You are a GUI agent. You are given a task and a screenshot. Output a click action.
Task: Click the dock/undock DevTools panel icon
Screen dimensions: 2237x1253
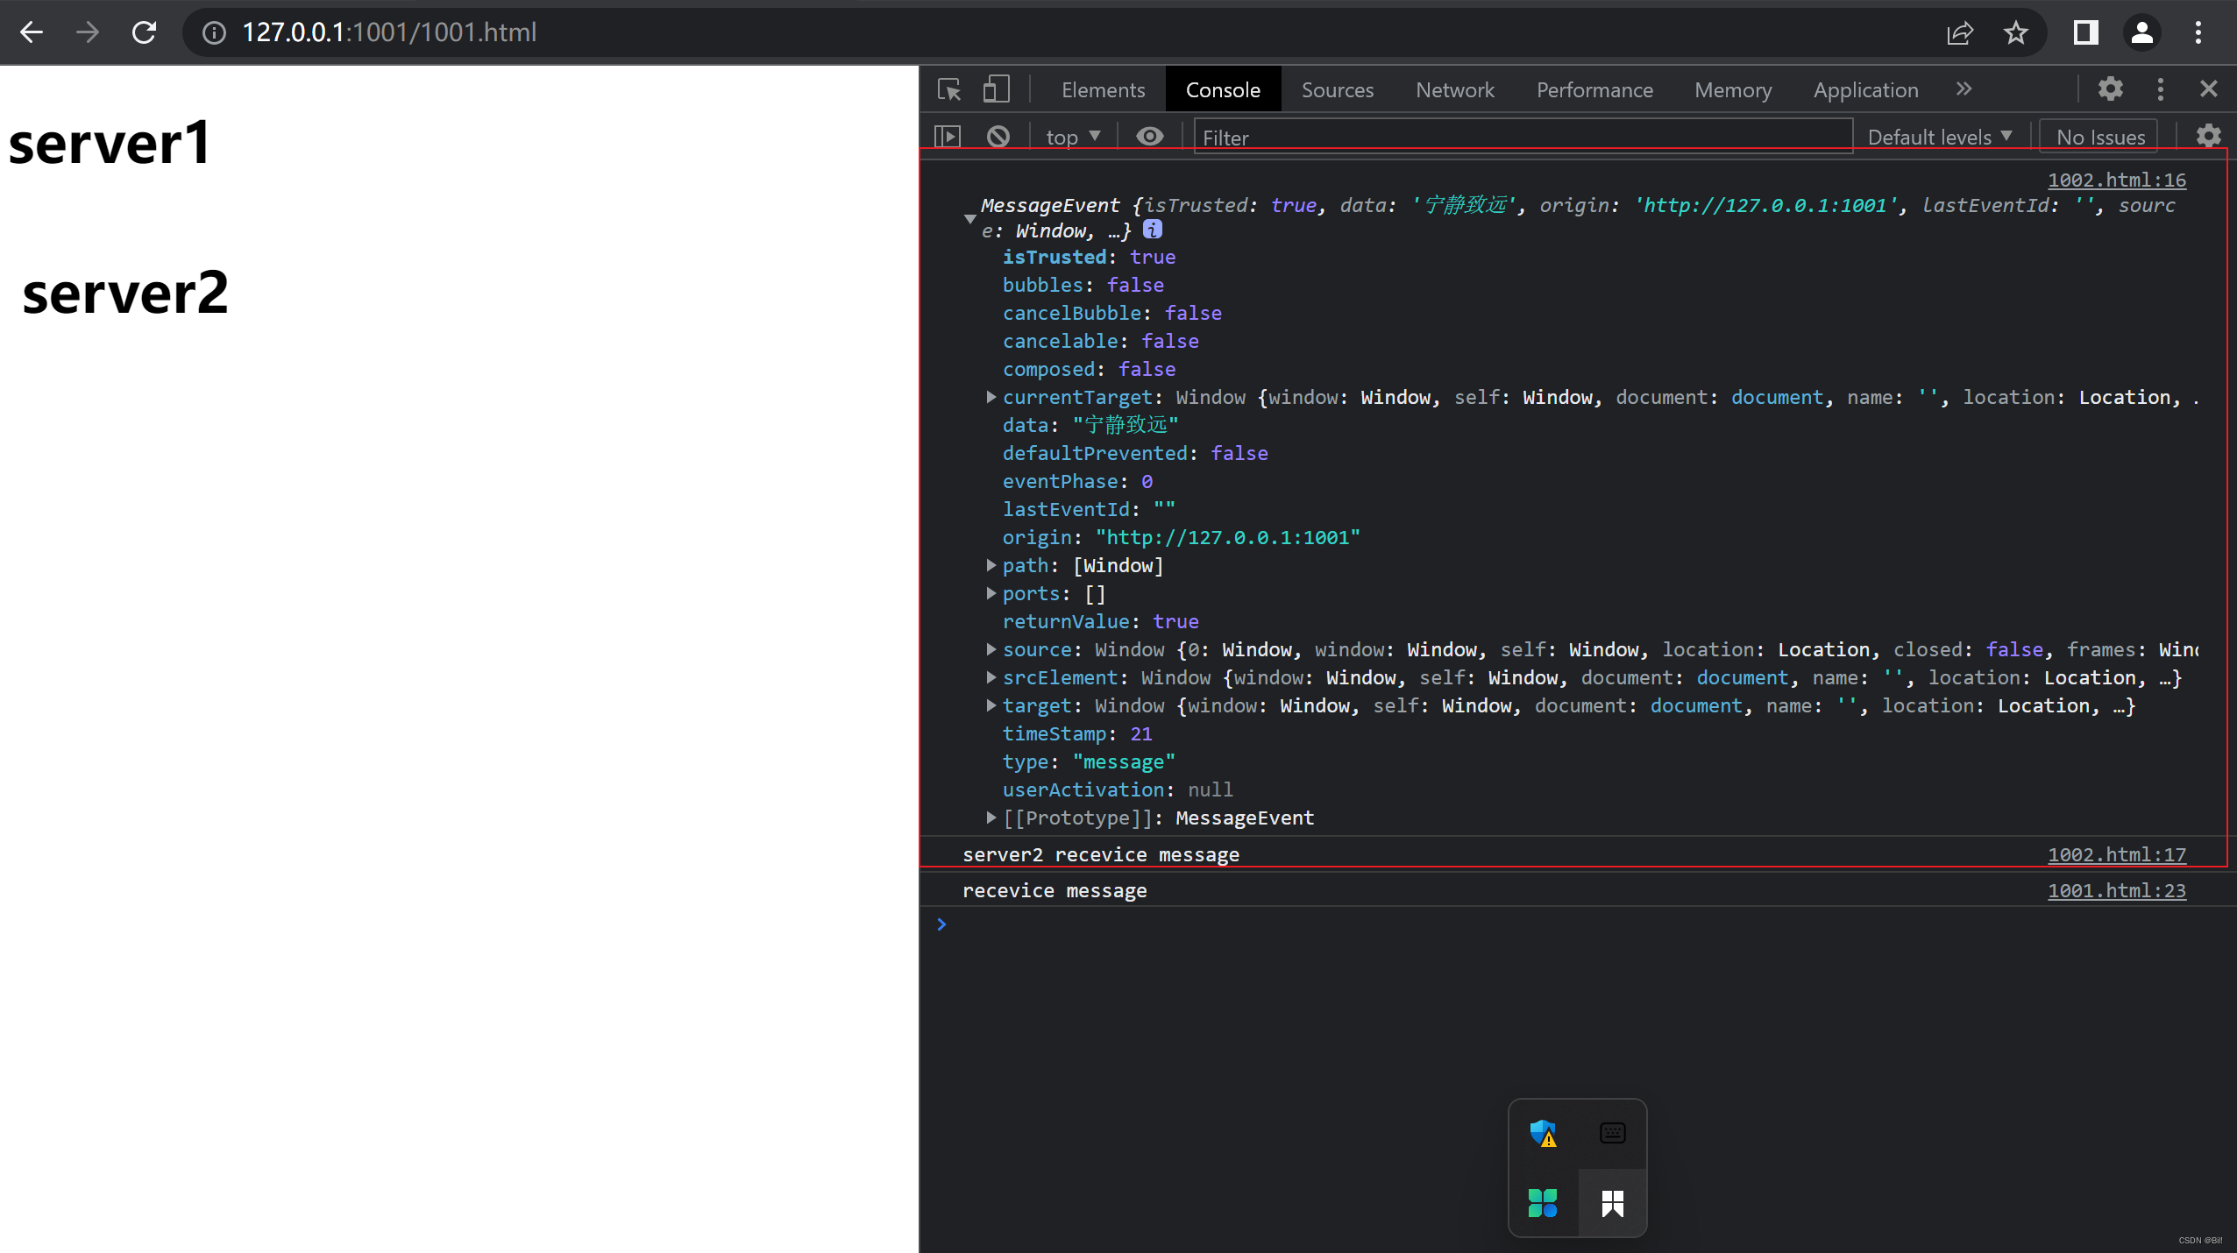tap(2162, 89)
